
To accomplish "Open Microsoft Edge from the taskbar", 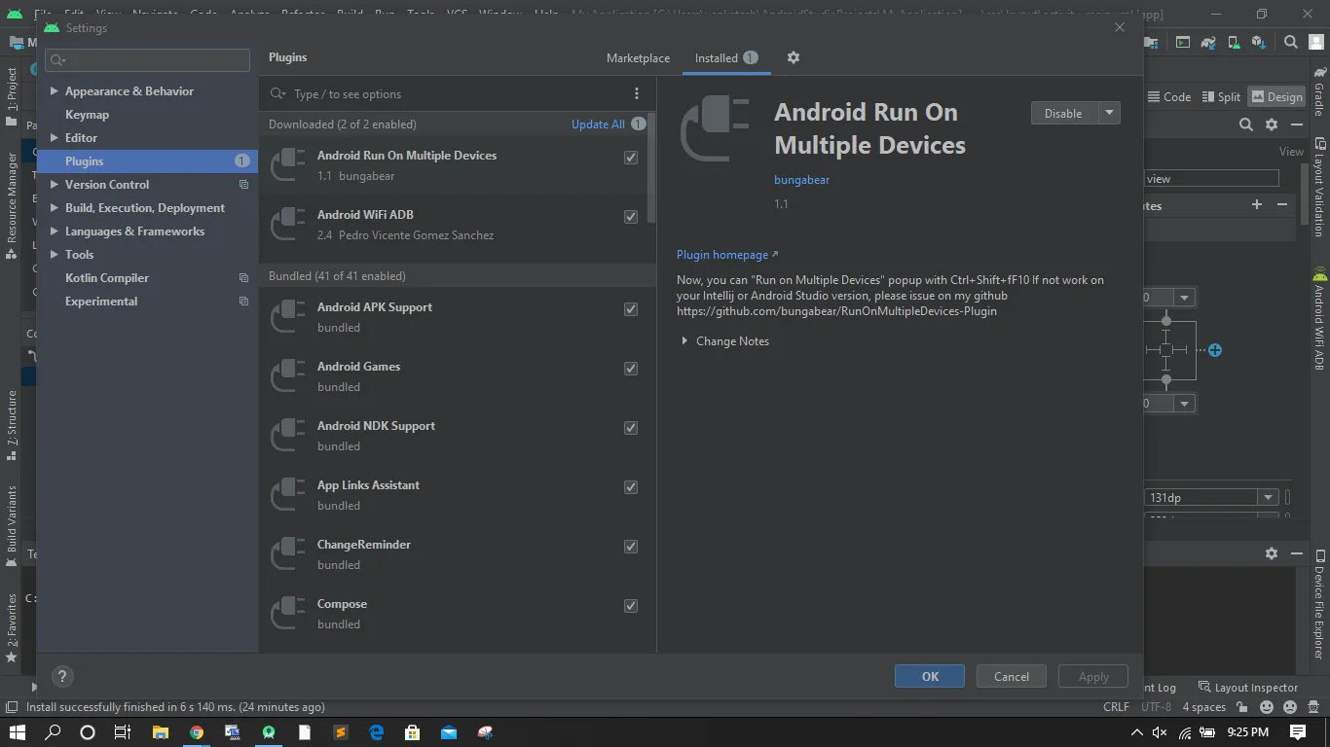I will pos(377,732).
